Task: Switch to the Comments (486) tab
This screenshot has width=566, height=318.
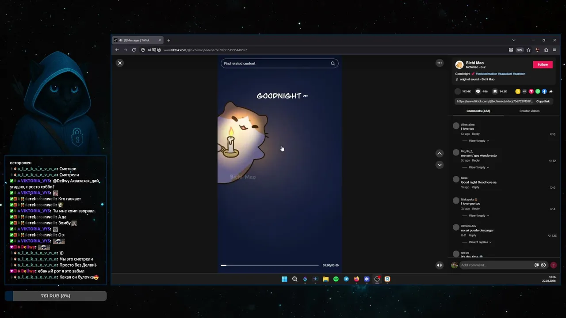Action: [x=478, y=111]
